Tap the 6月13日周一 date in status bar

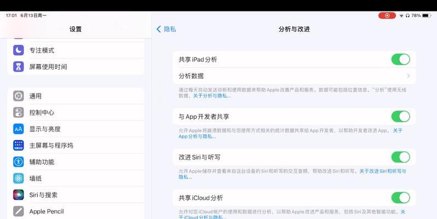tap(33, 15)
